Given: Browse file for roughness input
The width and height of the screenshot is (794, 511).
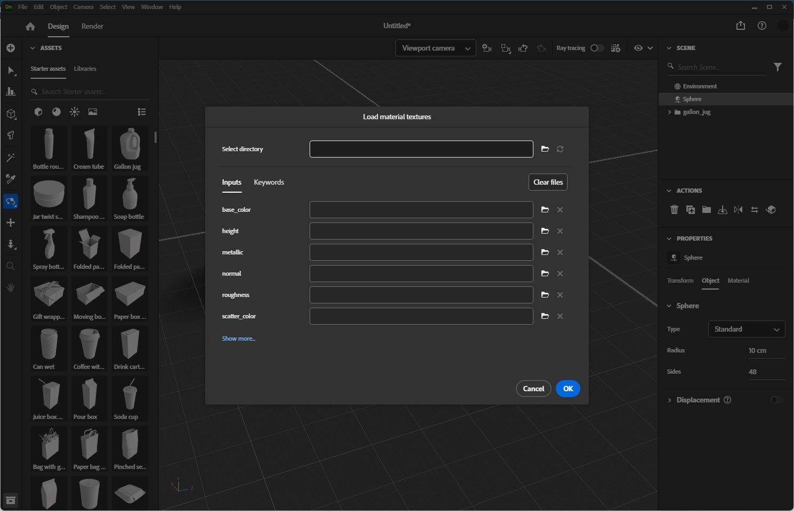Looking at the screenshot, I should pyautogui.click(x=545, y=295).
